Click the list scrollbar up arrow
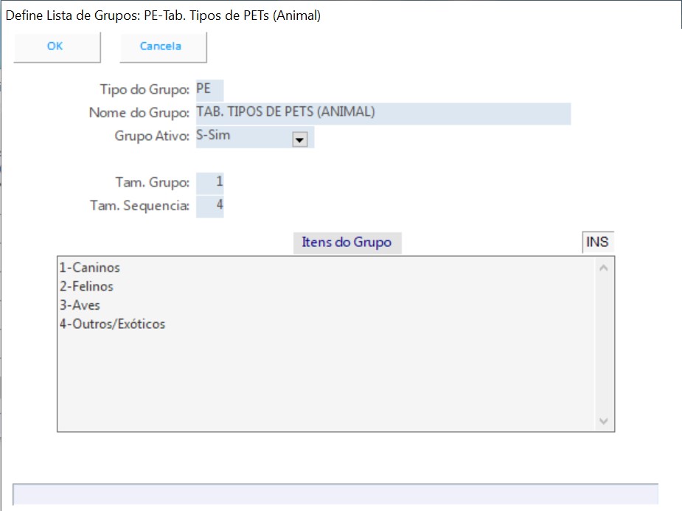 (x=604, y=268)
